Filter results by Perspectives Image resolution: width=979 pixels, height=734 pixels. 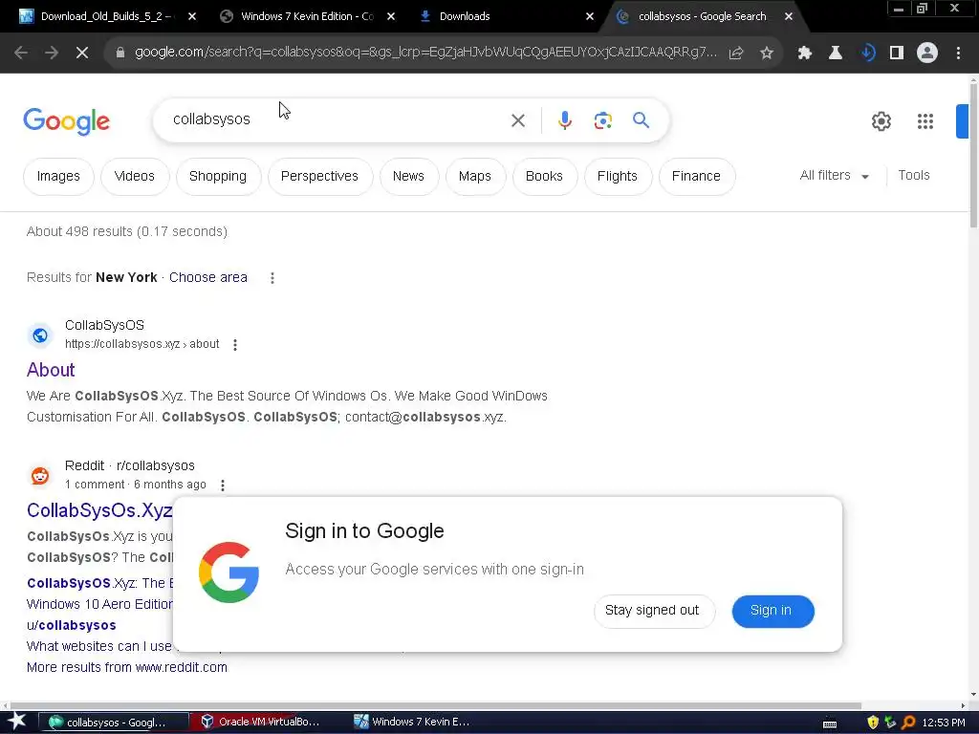pos(319,176)
